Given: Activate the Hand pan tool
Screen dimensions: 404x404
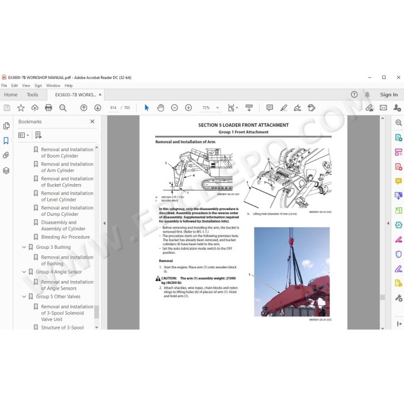Looking at the screenshot, I should click(x=160, y=108).
